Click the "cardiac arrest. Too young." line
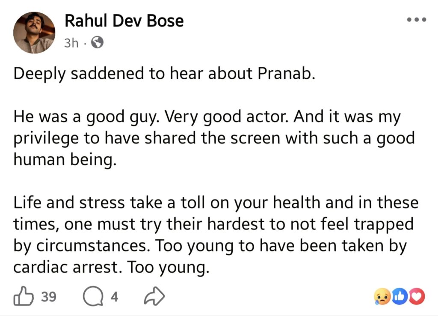Image resolution: width=438 pixels, height=316 pixels. 111,267
